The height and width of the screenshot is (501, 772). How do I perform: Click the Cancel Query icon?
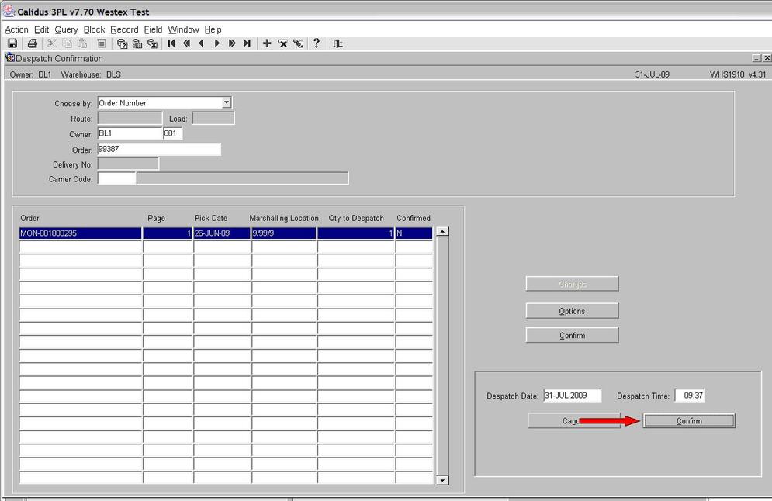coord(153,43)
